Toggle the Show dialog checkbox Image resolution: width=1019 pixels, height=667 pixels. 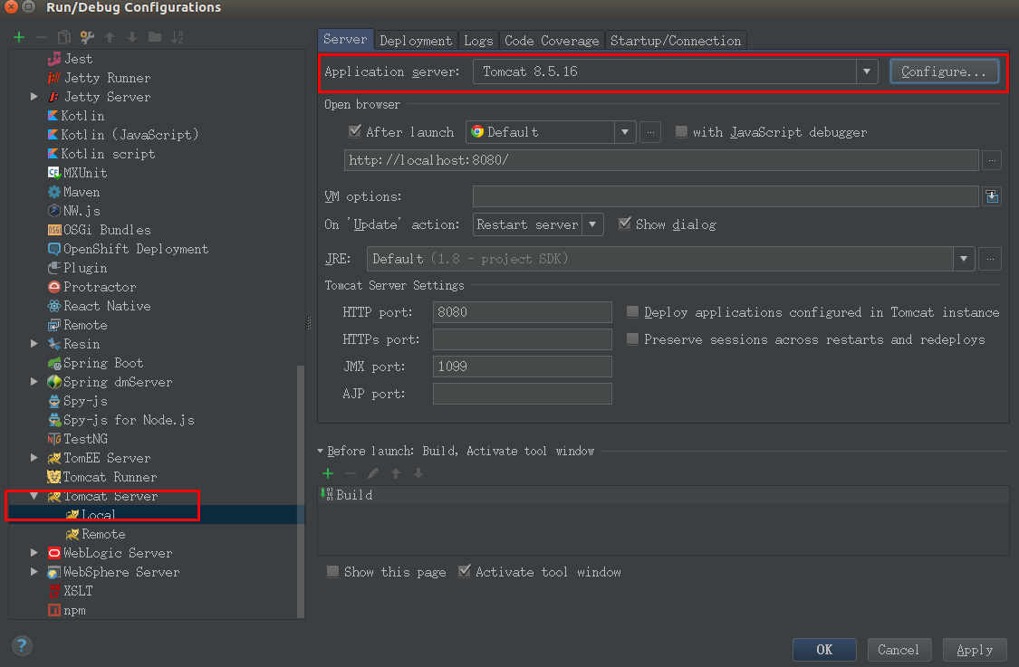(624, 224)
